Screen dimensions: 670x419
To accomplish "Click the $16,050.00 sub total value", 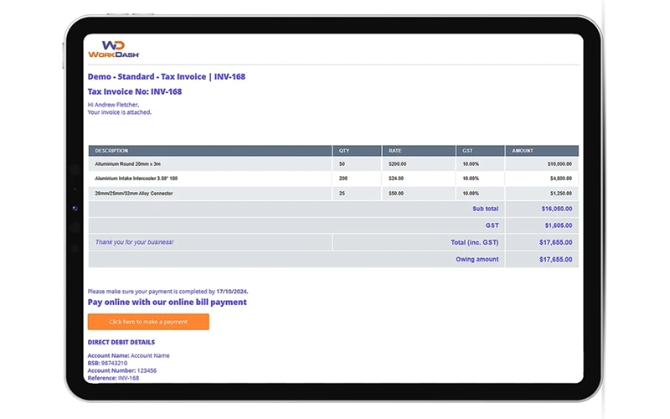I will [x=555, y=209].
